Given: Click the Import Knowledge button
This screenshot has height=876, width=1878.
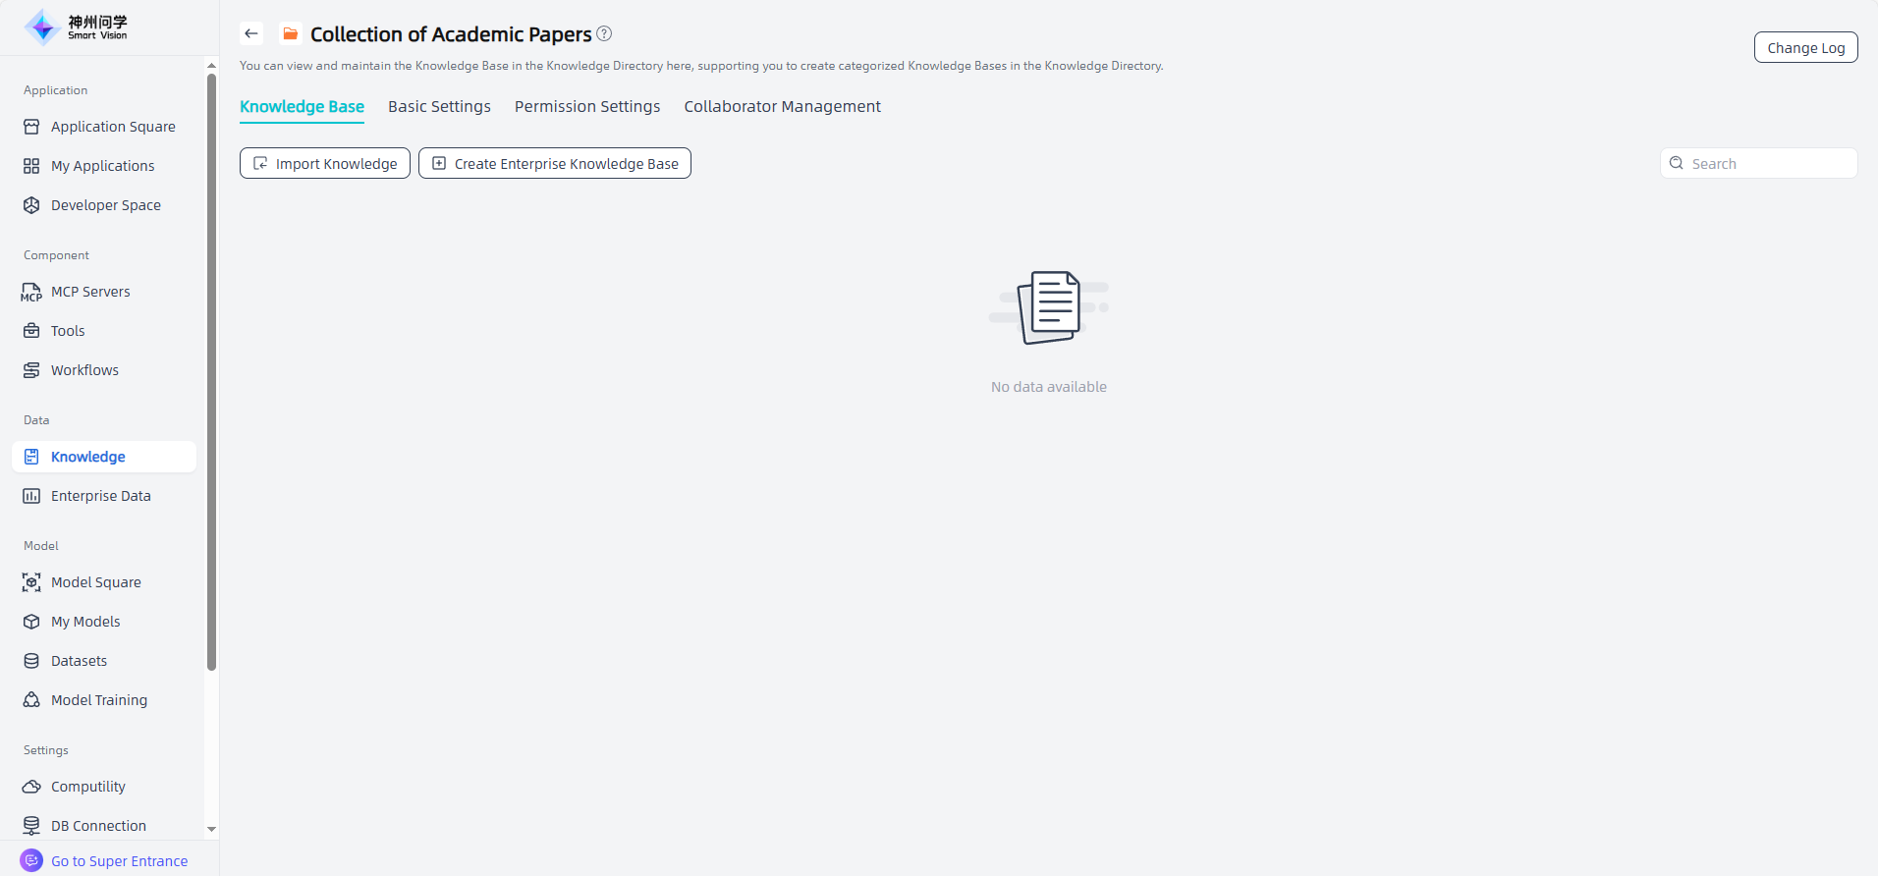Looking at the screenshot, I should click(325, 163).
